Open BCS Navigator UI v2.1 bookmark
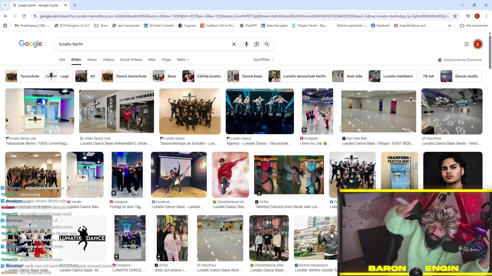Image resolution: width=492 pixels, height=276 pixels. pyautogui.click(x=72, y=26)
